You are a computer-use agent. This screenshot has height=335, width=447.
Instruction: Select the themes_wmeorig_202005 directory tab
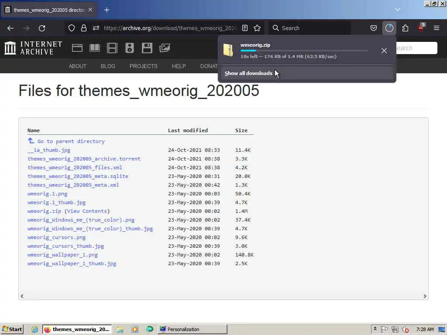(x=49, y=10)
